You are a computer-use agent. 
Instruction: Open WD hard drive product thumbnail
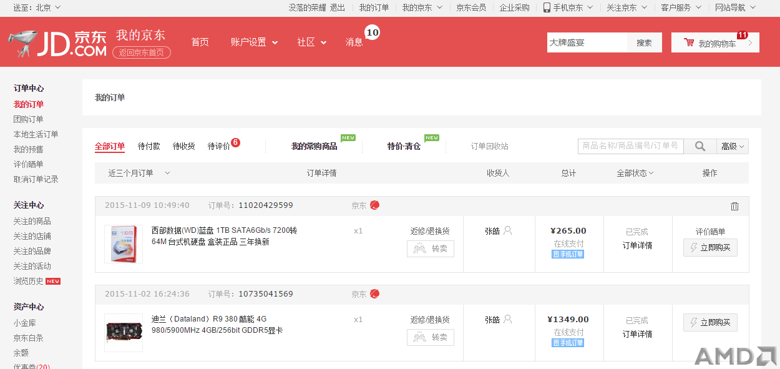(x=124, y=244)
